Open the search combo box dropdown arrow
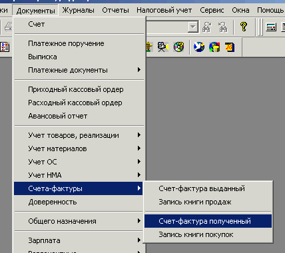Viewport: 285px width, 253px height. pyautogui.click(x=193, y=27)
